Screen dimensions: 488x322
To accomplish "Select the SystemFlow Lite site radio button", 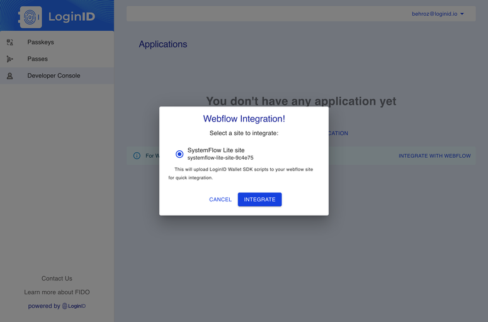I will click(179, 154).
